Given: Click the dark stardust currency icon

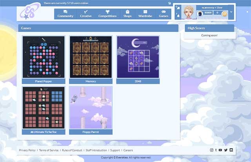Looking at the screenshot, I should pos(200,14).
